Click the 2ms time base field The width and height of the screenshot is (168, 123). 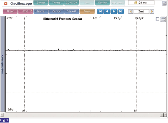pyautogui.click(x=141, y=11)
